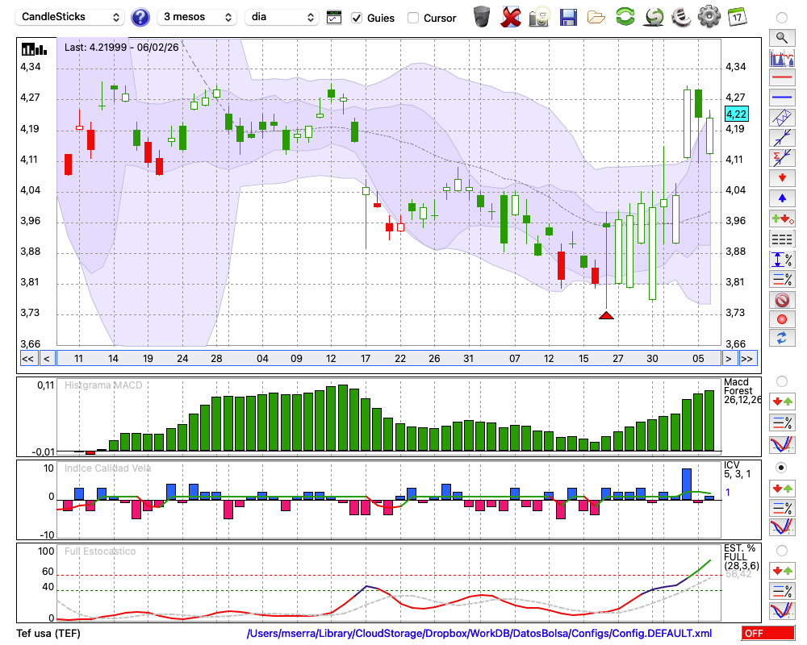Uncheck the Guies checkbox

[357, 18]
